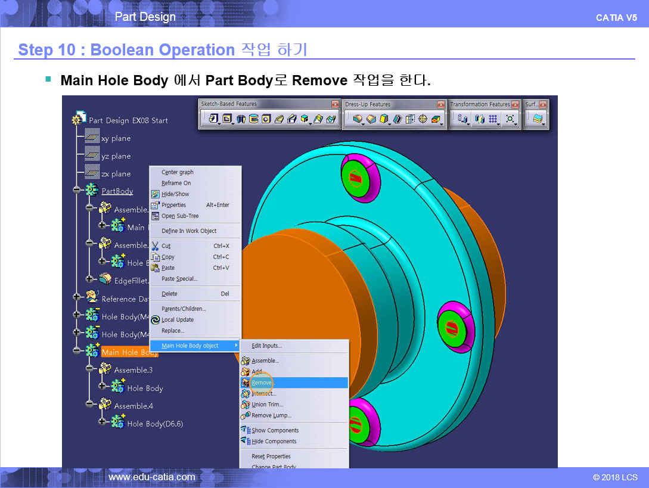The image size is (649, 488).
Task: Click the orange main hole body in the viewport
Action: (x=280, y=310)
